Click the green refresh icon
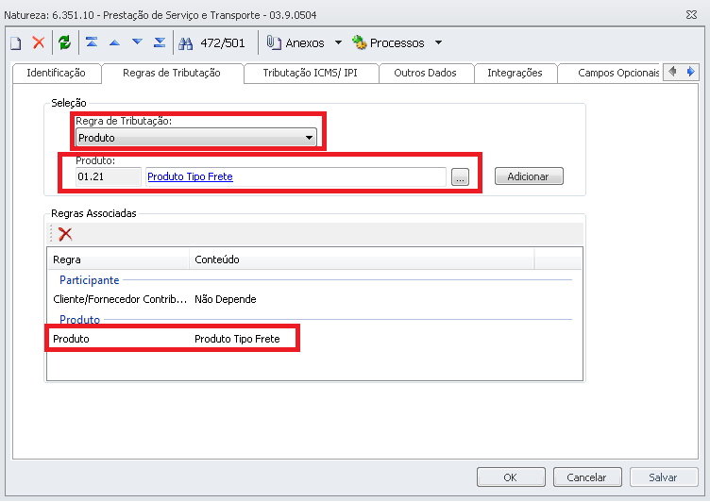710x502 pixels. coord(65,42)
